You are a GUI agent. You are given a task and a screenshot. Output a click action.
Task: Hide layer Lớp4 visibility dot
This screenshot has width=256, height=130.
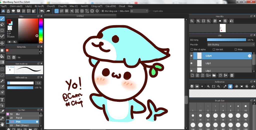tap(191, 56)
